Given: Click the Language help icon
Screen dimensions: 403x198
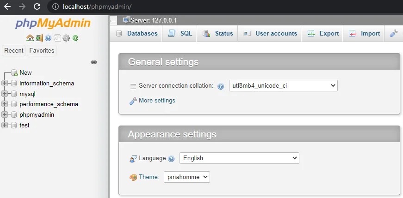Looking at the screenshot, I should 171,159.
